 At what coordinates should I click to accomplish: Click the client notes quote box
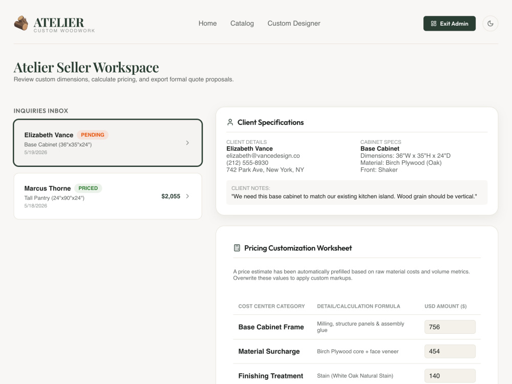coord(357,193)
